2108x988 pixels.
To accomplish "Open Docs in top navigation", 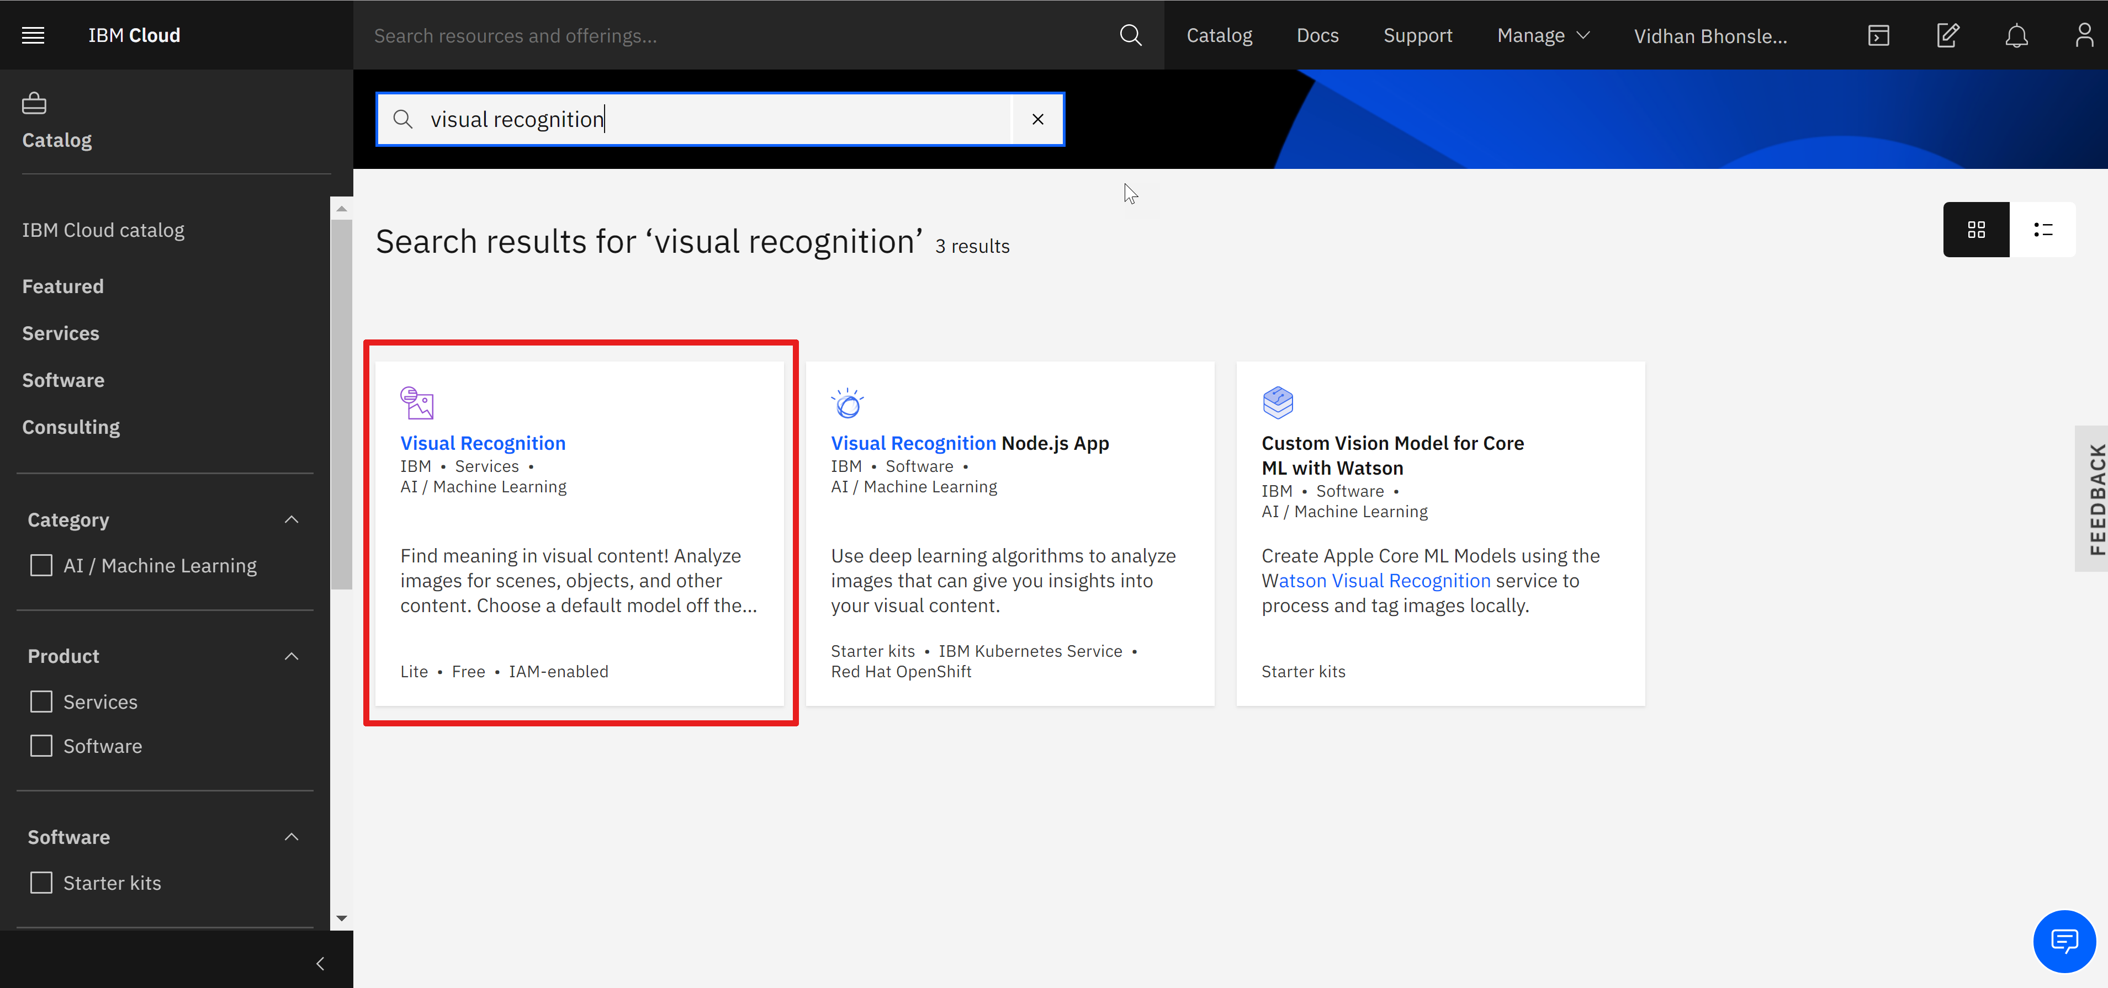I will [x=1317, y=35].
